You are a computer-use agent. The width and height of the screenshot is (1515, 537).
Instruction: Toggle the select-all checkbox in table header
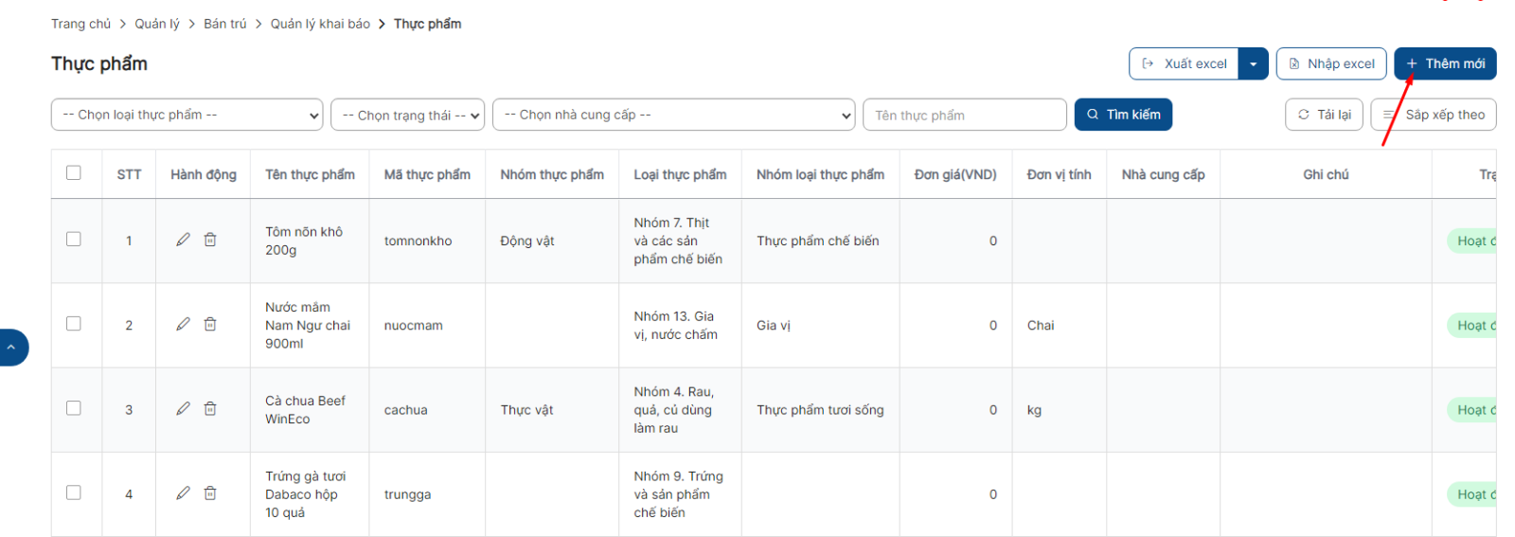[74, 172]
